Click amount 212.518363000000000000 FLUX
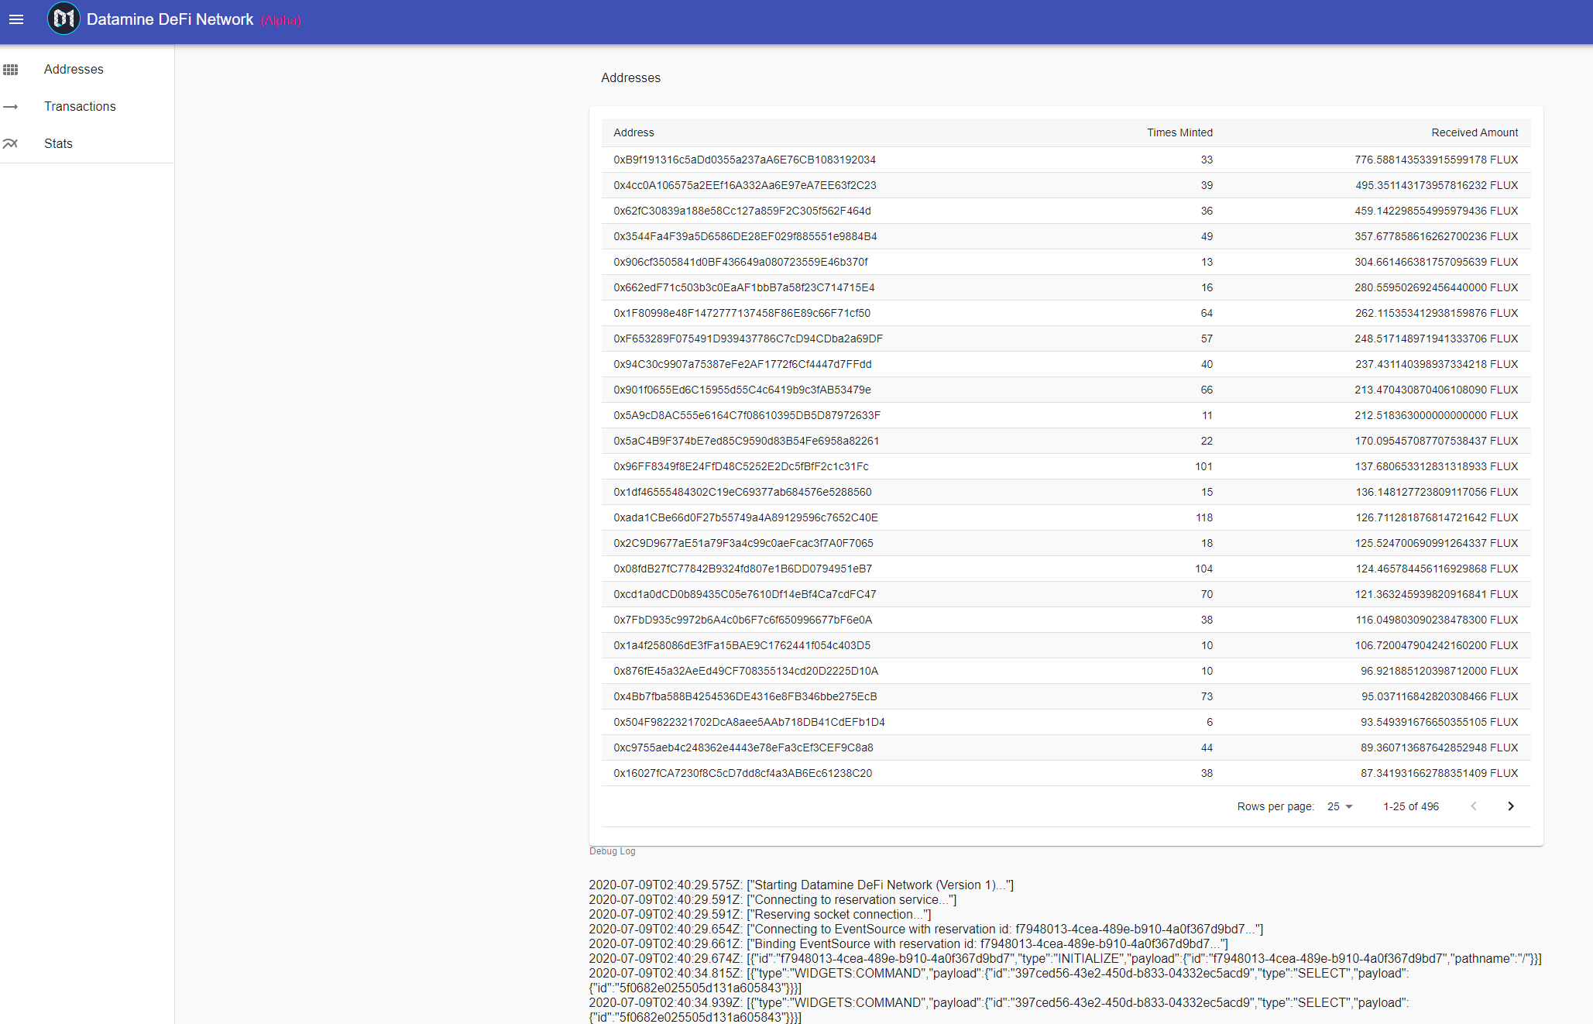Image resolution: width=1593 pixels, height=1024 pixels. pyautogui.click(x=1437, y=415)
